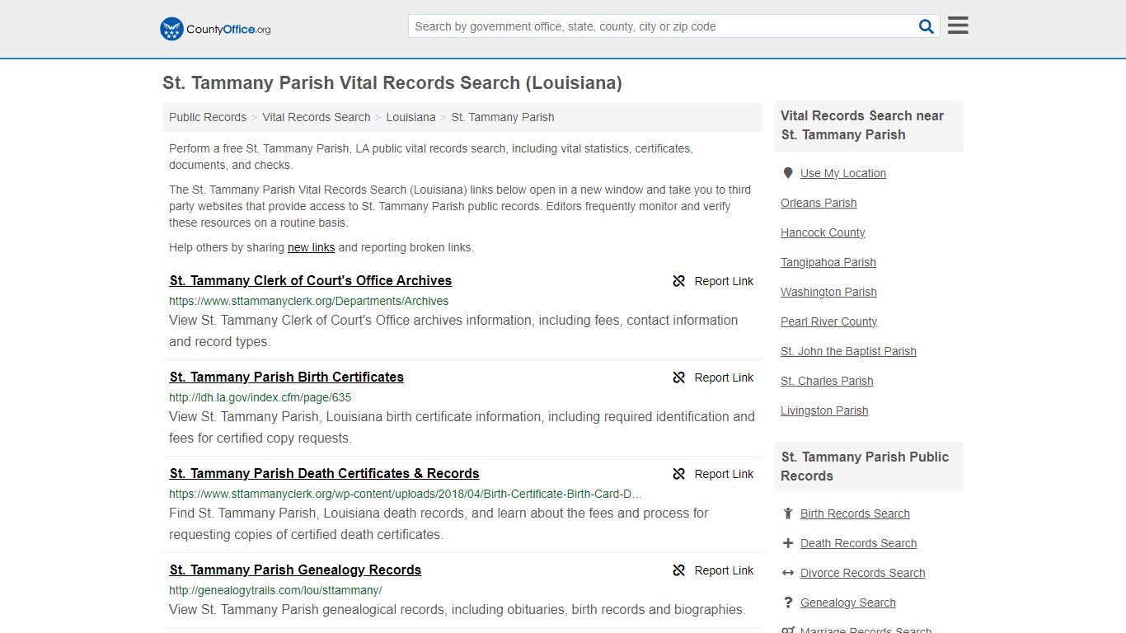
Task: Click Report Link text for Birth Certificates
Action: click(724, 377)
